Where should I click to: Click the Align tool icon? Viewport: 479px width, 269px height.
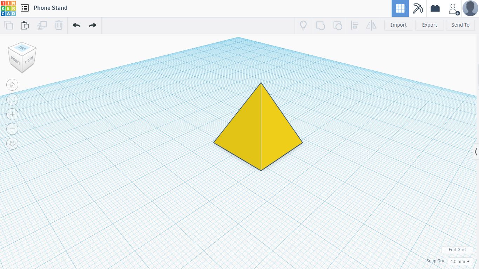[355, 25]
